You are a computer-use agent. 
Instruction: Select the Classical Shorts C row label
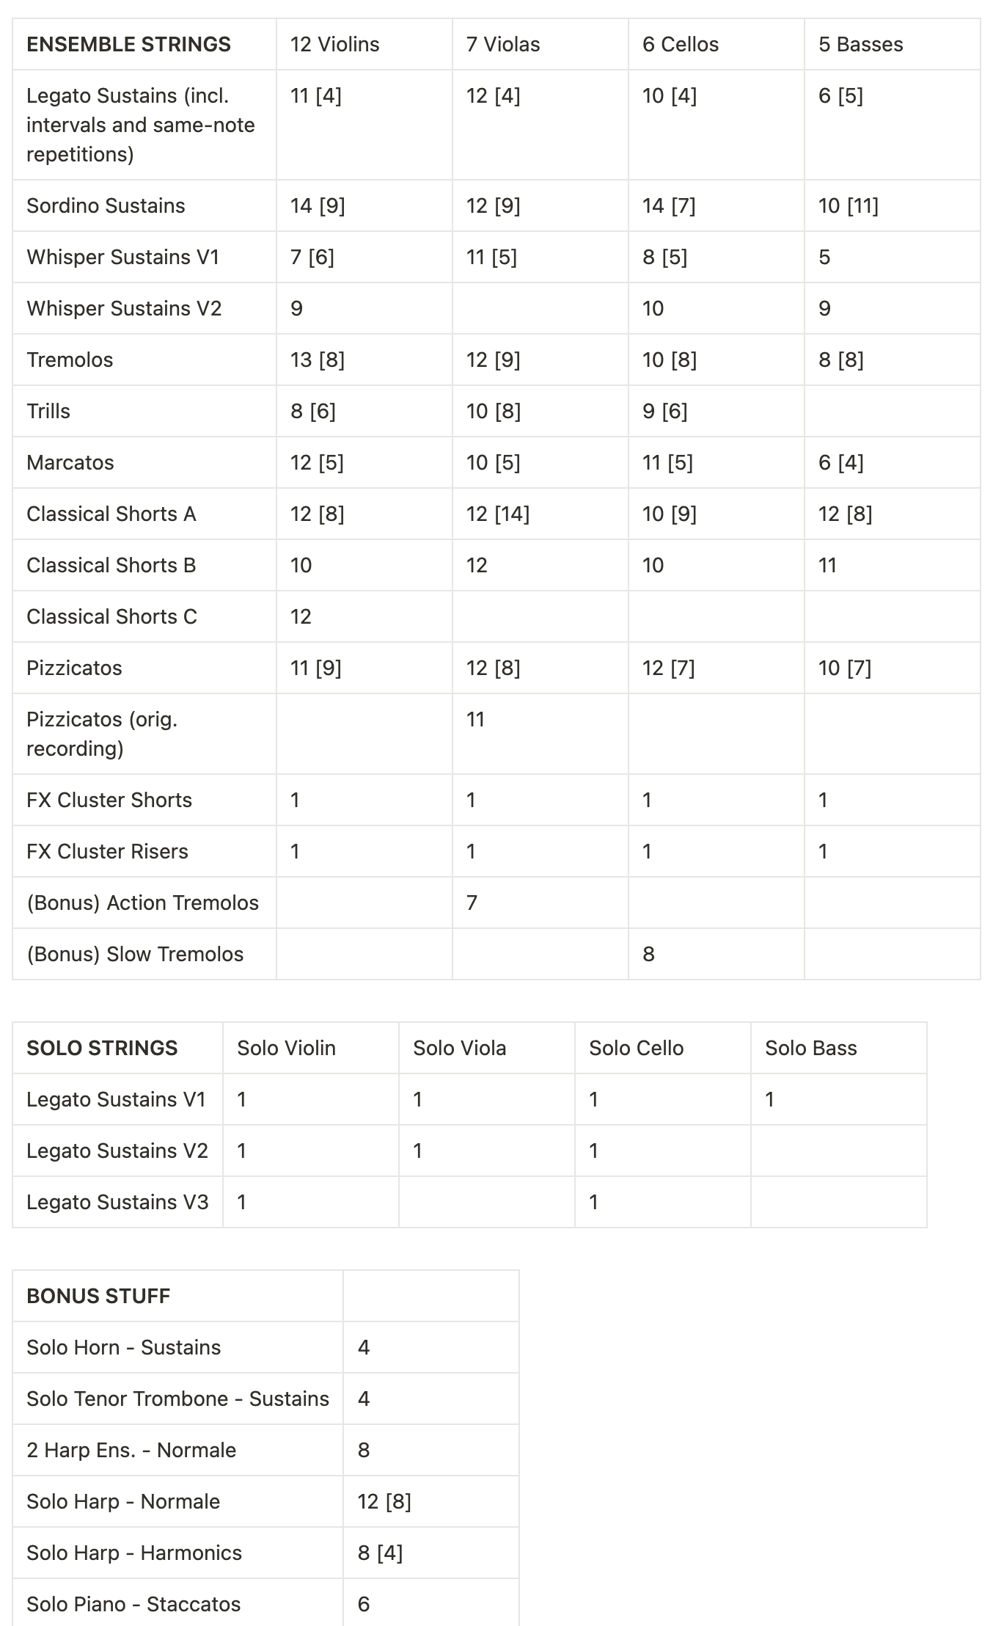click(x=111, y=616)
